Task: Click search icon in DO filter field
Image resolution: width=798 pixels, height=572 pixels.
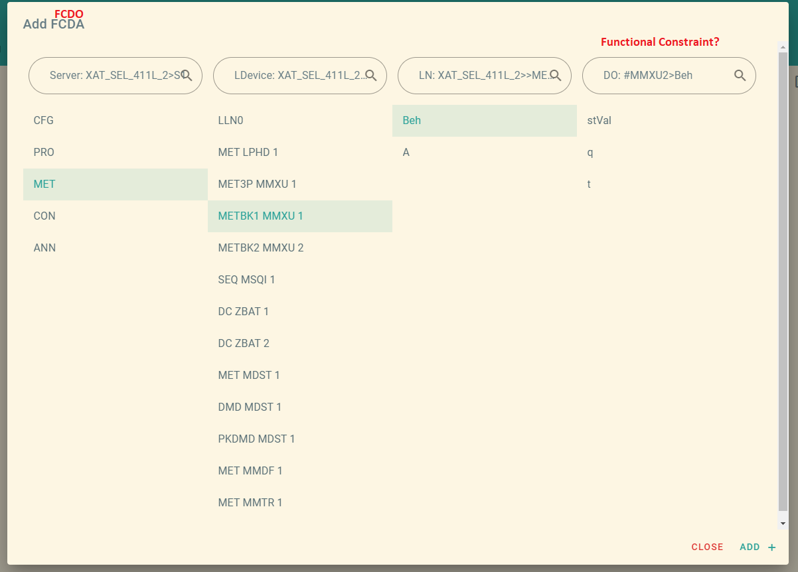Action: pos(740,75)
